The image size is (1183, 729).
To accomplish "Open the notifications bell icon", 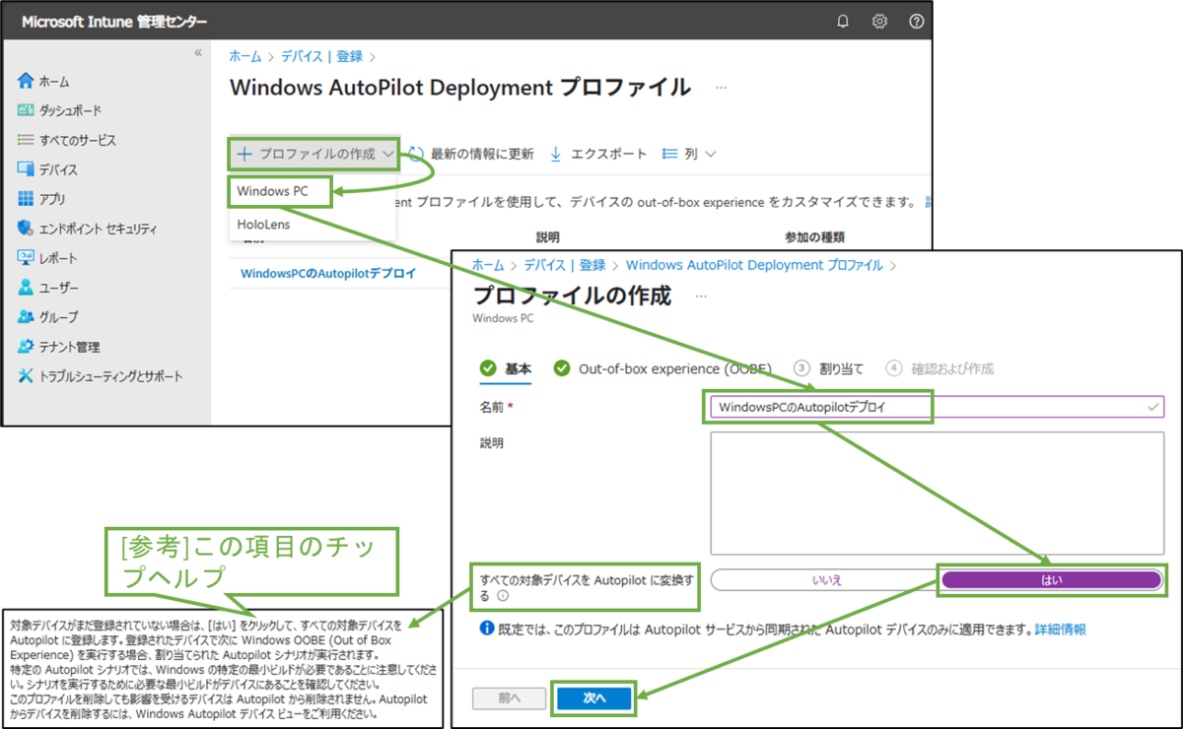I will click(x=843, y=22).
